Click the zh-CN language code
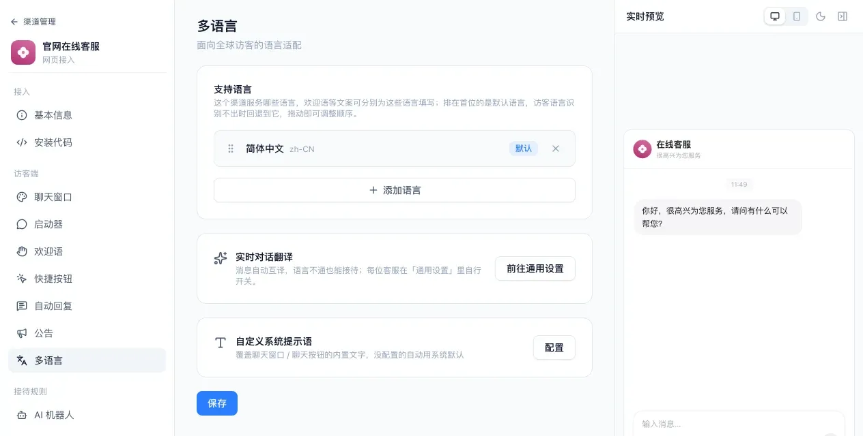The height and width of the screenshot is (436, 863). coord(302,149)
